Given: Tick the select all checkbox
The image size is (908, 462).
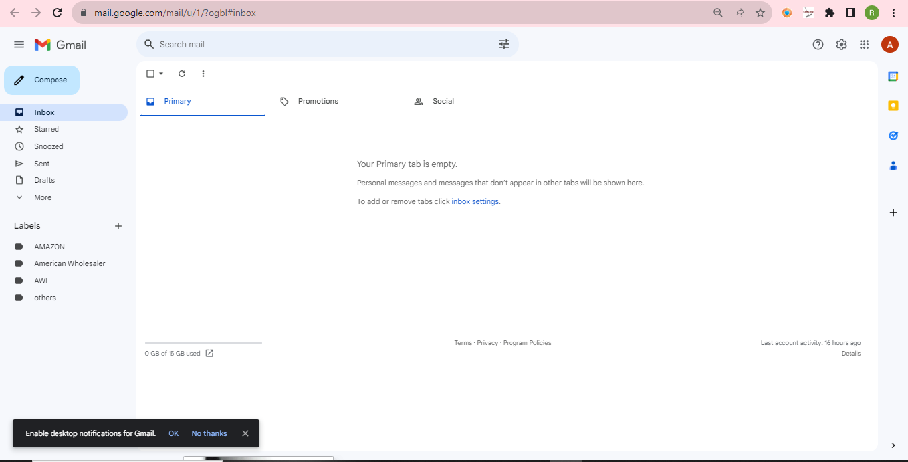Looking at the screenshot, I should click(x=150, y=74).
